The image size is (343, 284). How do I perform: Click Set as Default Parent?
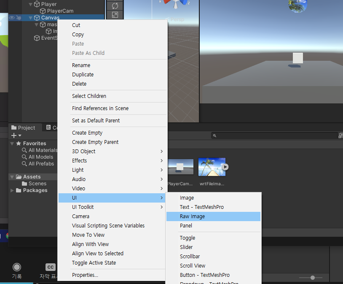(x=112, y=121)
